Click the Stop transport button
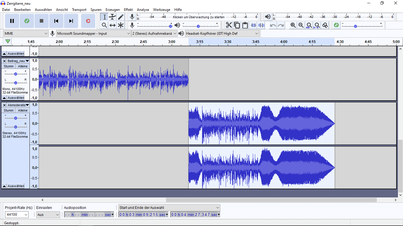 (x=42, y=21)
